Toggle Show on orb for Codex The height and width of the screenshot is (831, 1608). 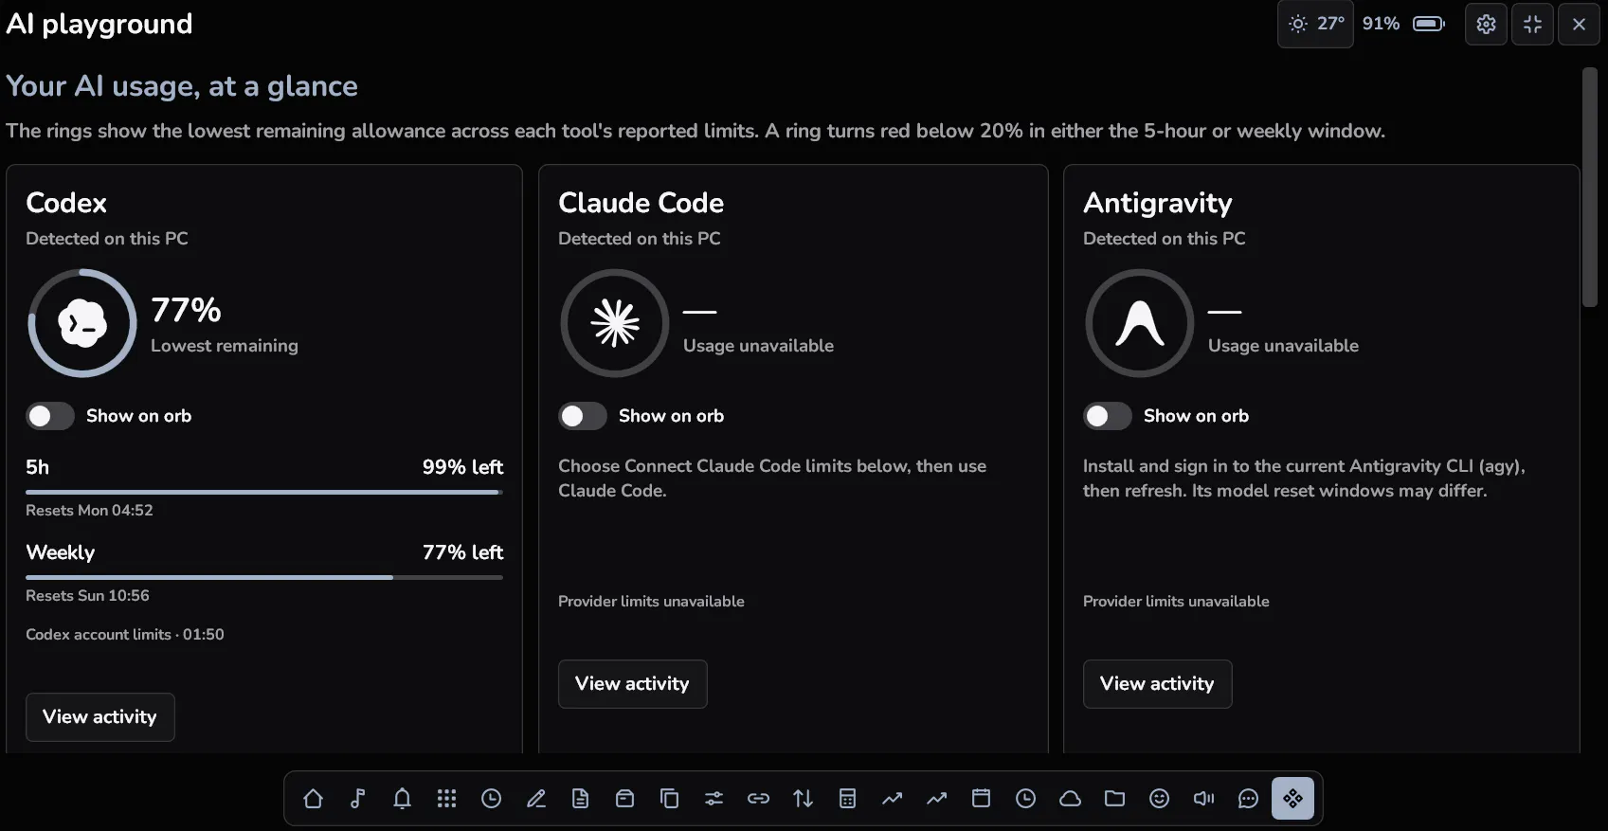point(49,416)
